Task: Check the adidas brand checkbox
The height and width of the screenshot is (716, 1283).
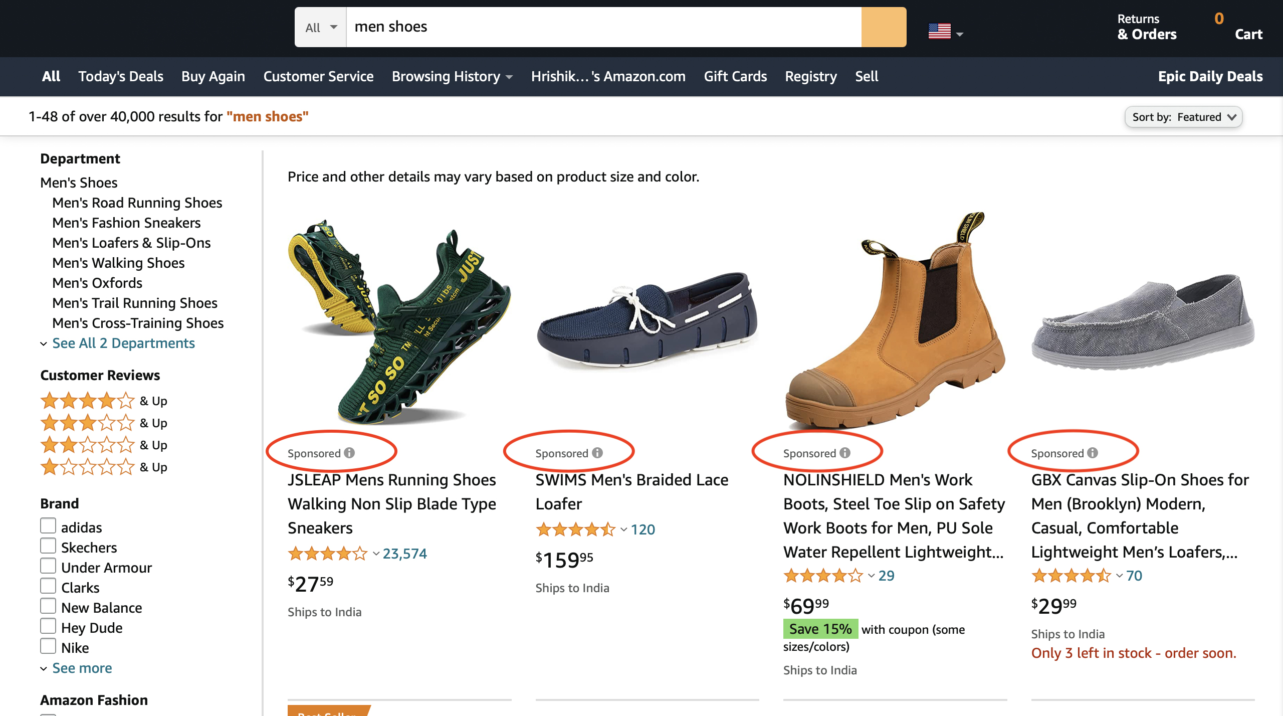Action: (48, 525)
